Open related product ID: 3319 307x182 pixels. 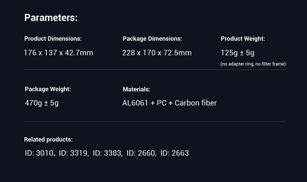pos(73,153)
